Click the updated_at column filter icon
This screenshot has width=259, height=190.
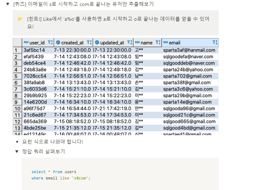[x=130, y=42]
